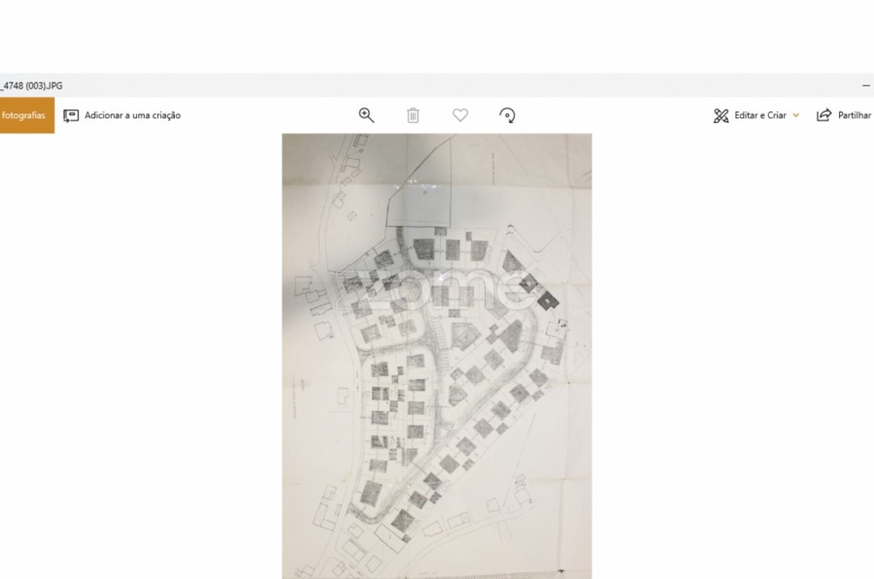874x579 pixels.
Task: Click the Partilhar share arrow icon
Action: click(824, 115)
